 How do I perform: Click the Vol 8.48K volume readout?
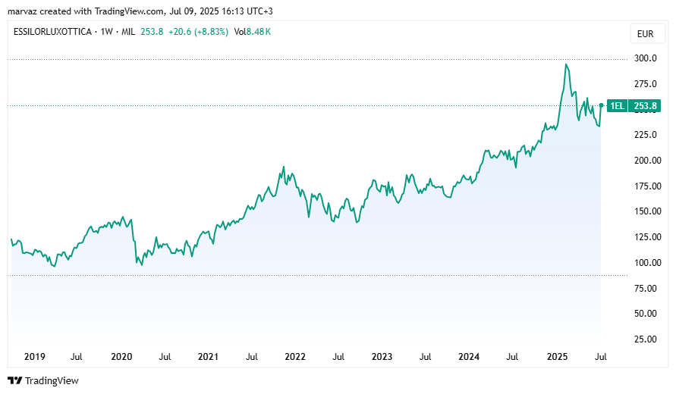pyautogui.click(x=252, y=31)
